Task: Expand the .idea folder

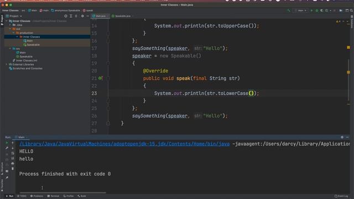Action: [x=10, y=25]
